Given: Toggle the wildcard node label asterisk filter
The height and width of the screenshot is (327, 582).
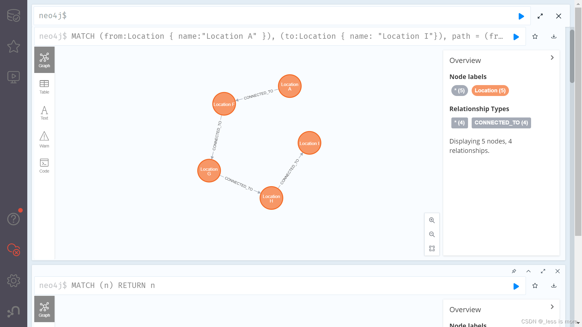Looking at the screenshot, I should [x=459, y=90].
